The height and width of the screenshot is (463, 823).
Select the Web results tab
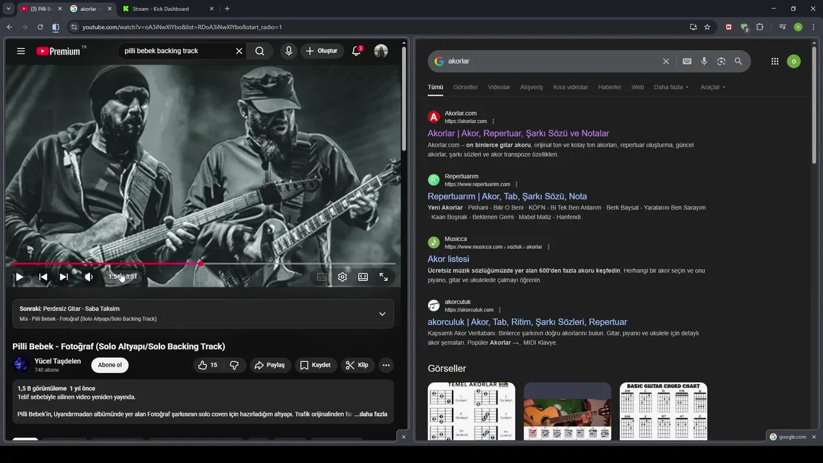(637, 87)
